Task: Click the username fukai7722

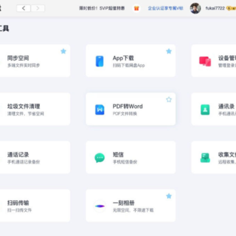Action: click(215, 9)
